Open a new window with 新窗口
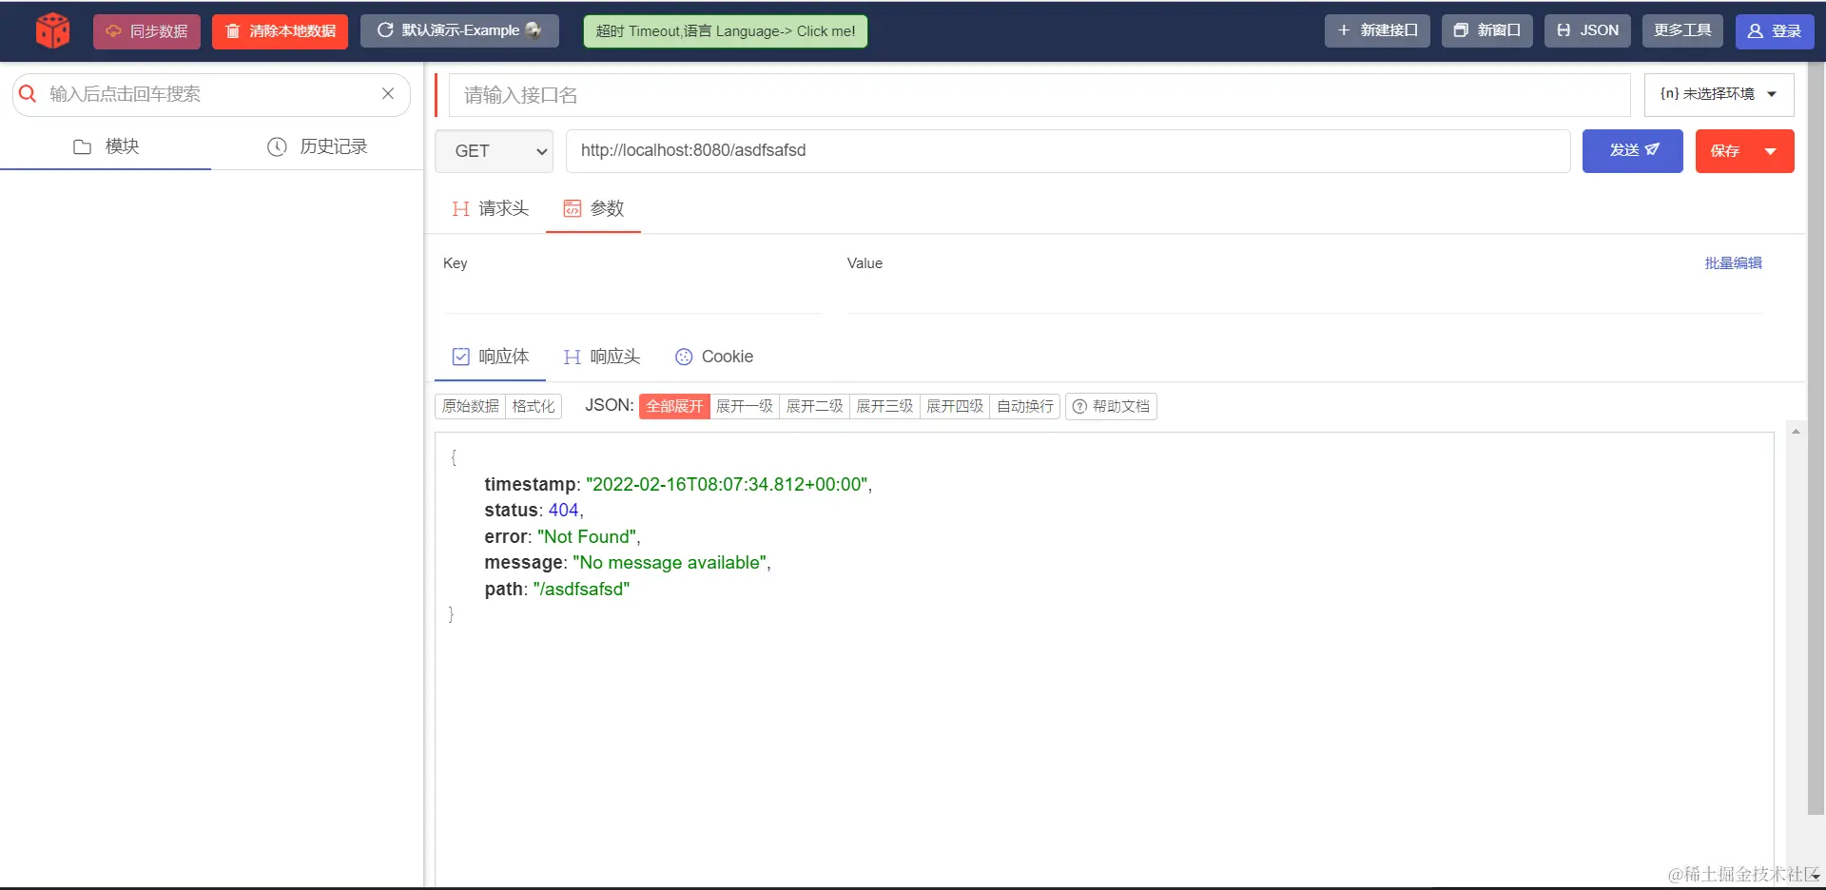The height and width of the screenshot is (890, 1826). point(1486,31)
